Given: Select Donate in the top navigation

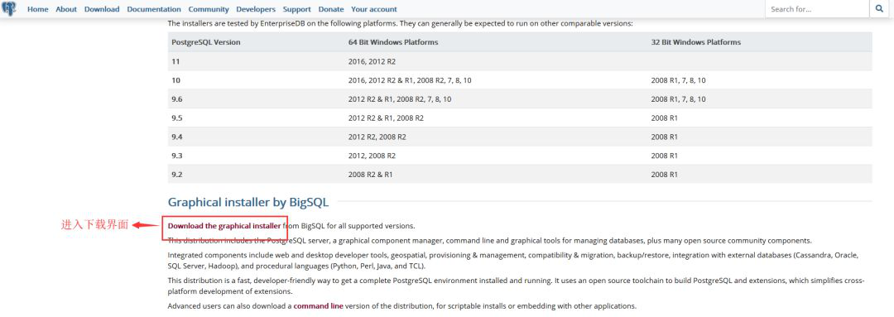Looking at the screenshot, I should click(331, 9).
